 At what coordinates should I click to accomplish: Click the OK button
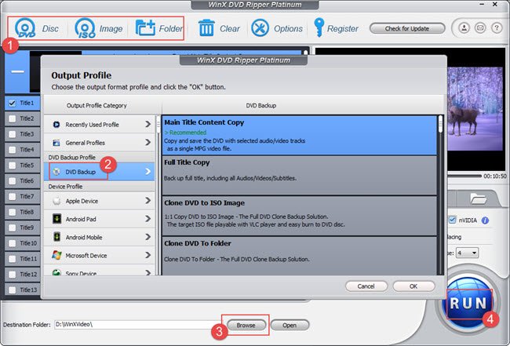coord(413,286)
